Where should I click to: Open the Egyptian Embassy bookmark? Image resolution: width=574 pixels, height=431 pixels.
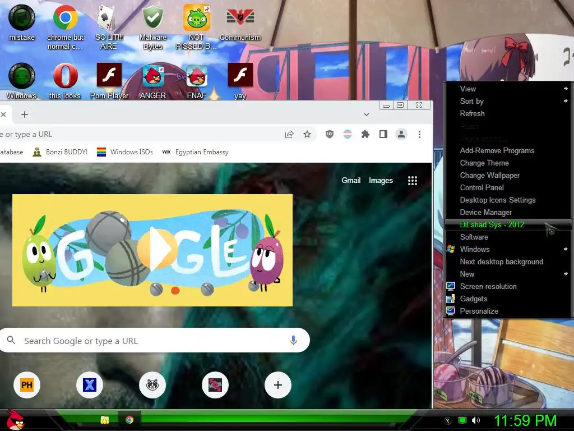pyautogui.click(x=195, y=152)
